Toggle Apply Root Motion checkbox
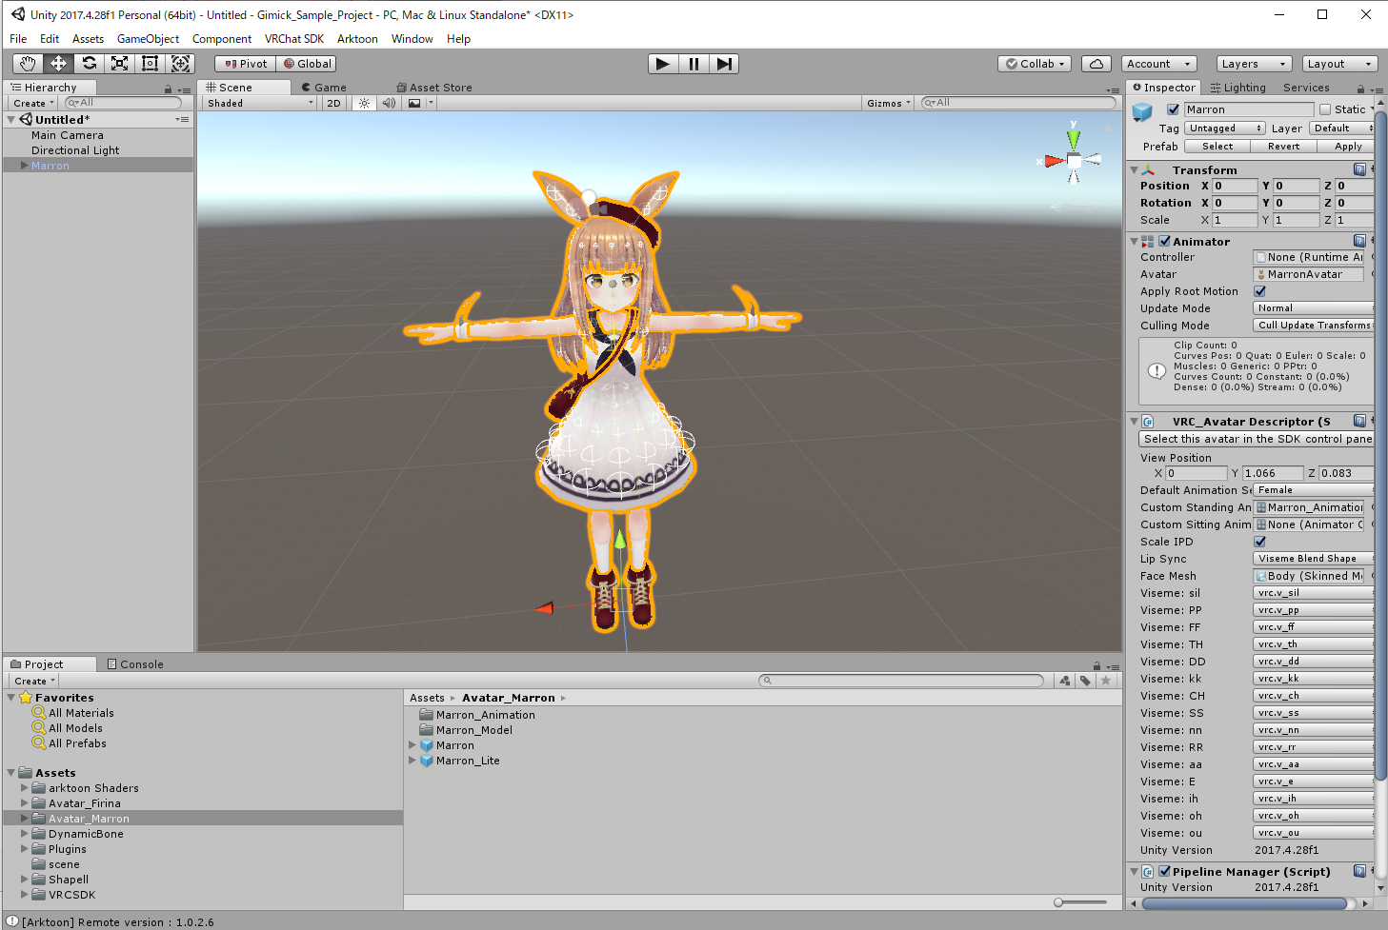This screenshot has width=1388, height=930. (1259, 291)
